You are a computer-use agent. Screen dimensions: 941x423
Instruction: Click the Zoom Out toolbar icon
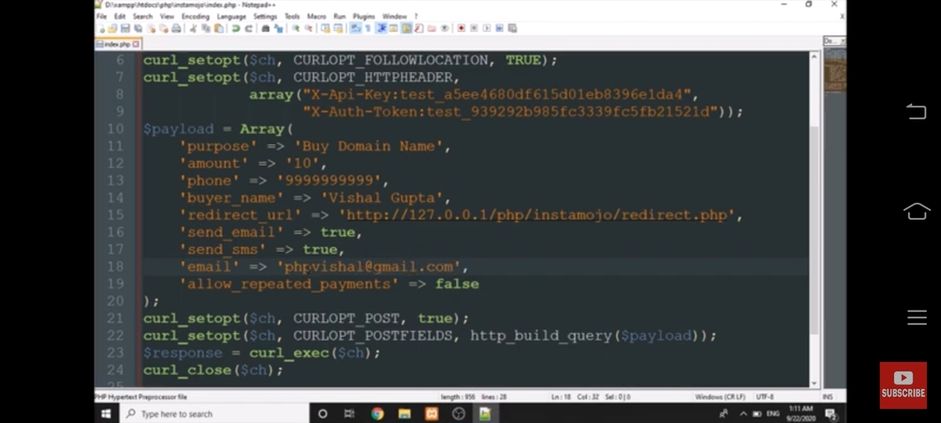point(308,28)
